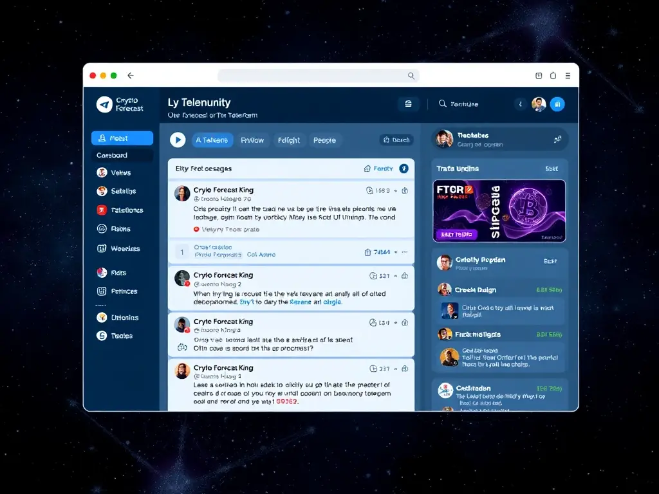659x494 pixels.
Task: Open Weeclats in the sidebar
Action: [x=118, y=249]
